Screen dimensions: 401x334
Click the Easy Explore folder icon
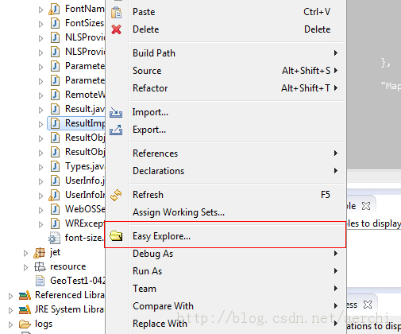116,235
